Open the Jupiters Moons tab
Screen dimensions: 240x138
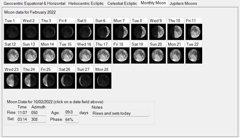[x=183, y=4]
